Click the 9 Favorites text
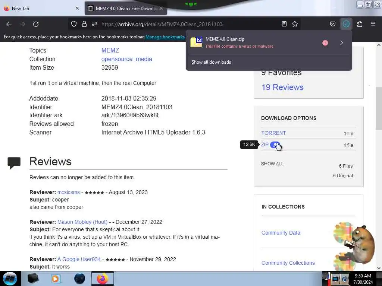 pyautogui.click(x=281, y=73)
